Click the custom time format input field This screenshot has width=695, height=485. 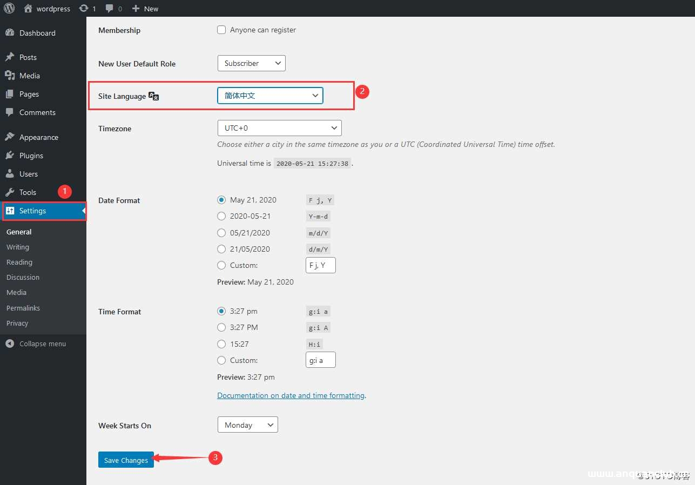pyautogui.click(x=320, y=360)
